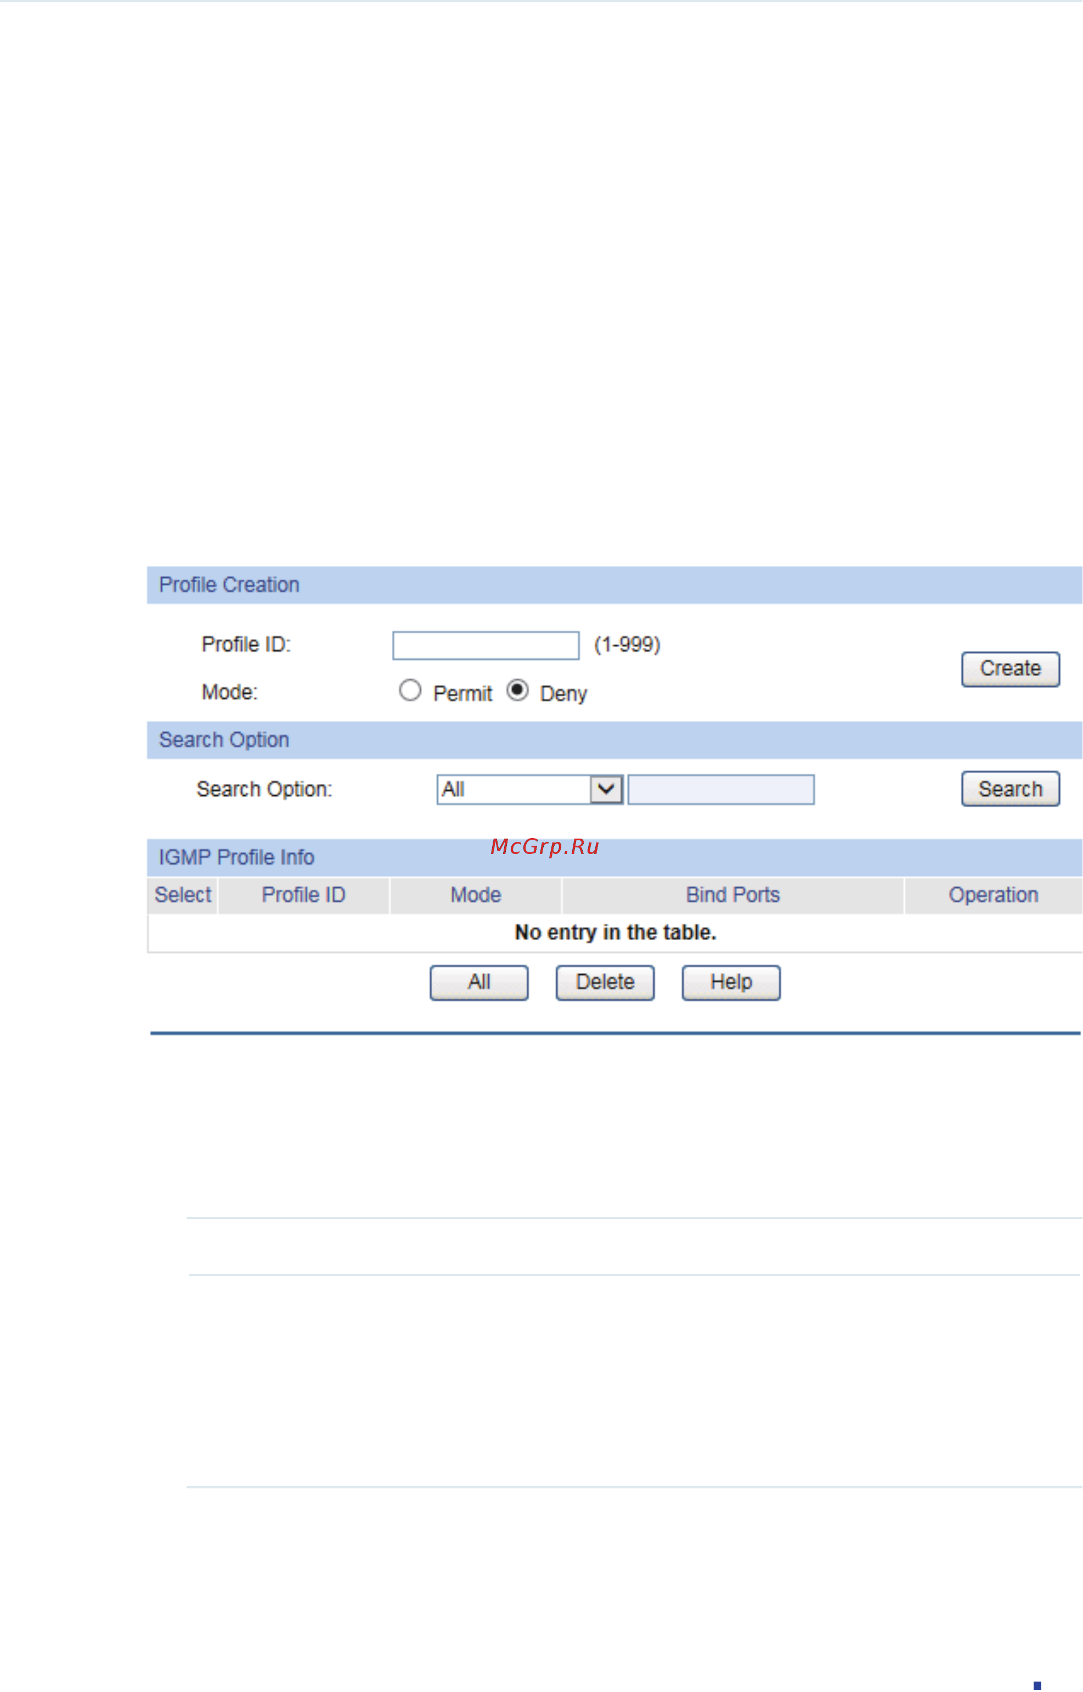The height and width of the screenshot is (1692, 1083).
Task: Click the Mode column header
Action: (476, 895)
